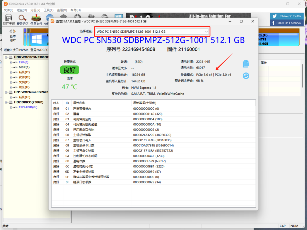Screen dimensions: 307x230
Task: Select the 不安全关机计数 attribute row
Action: 153,172
